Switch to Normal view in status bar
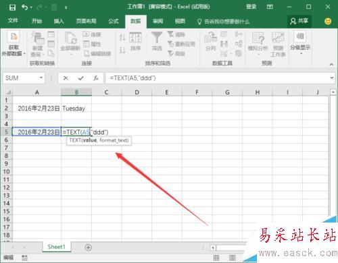Screen dimensions: 338x263 [216, 258]
